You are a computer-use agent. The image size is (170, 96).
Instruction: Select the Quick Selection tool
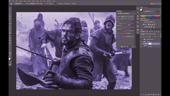(x=10, y=16)
